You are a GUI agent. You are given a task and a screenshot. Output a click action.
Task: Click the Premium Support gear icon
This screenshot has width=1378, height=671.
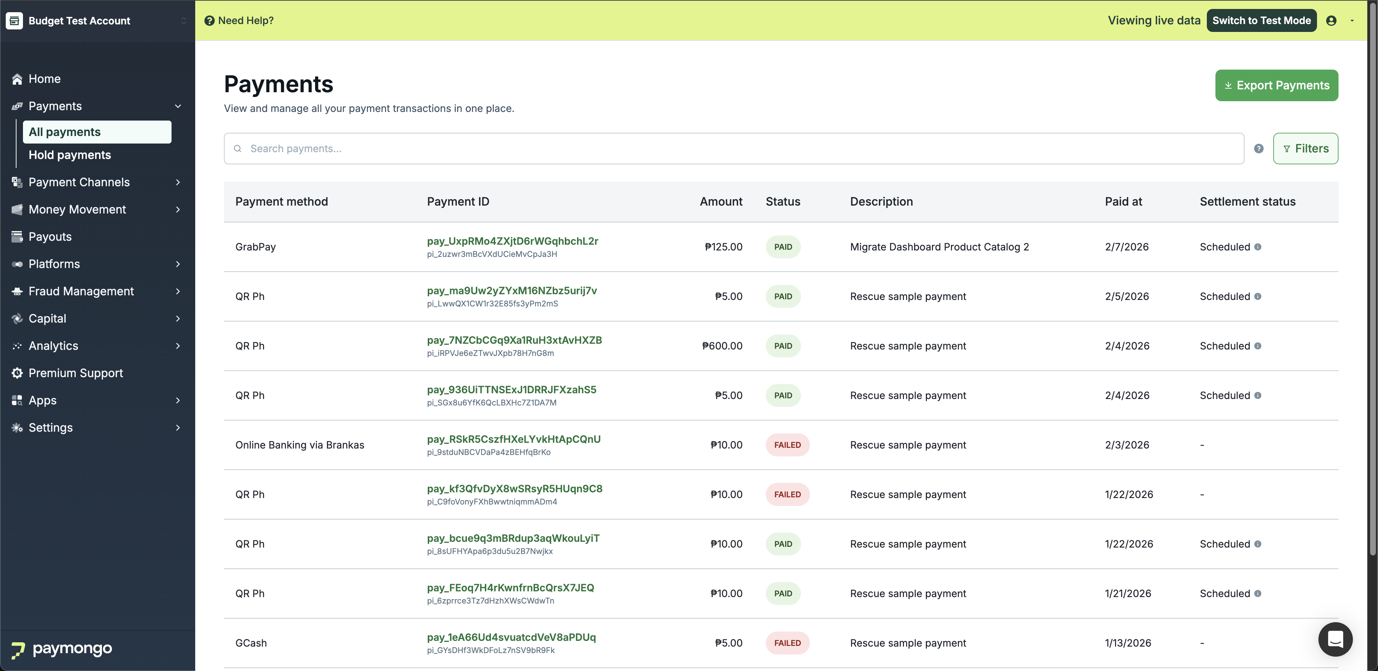[17, 373]
